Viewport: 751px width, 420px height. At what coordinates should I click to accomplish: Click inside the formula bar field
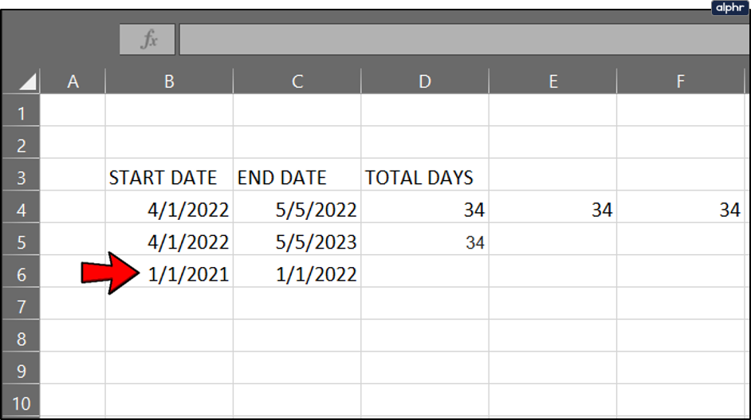pos(465,39)
